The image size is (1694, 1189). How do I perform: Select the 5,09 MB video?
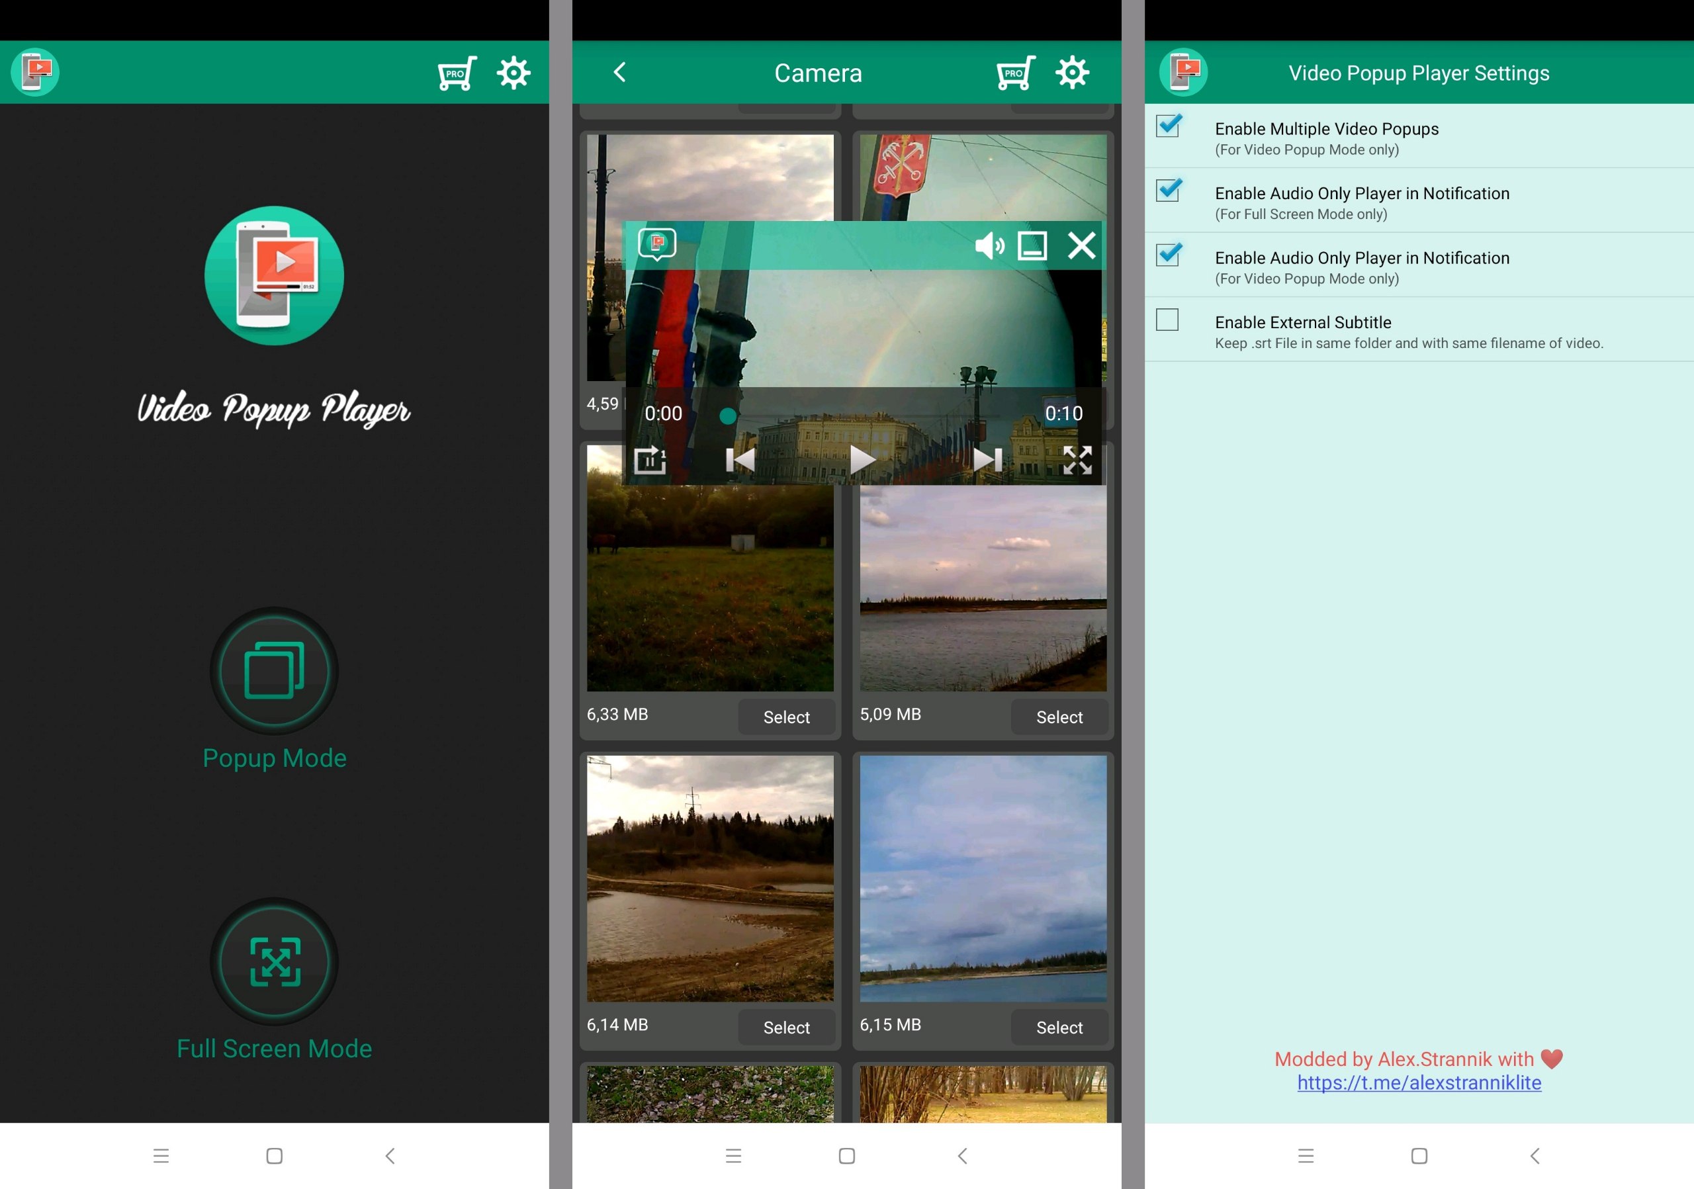click(x=1059, y=717)
